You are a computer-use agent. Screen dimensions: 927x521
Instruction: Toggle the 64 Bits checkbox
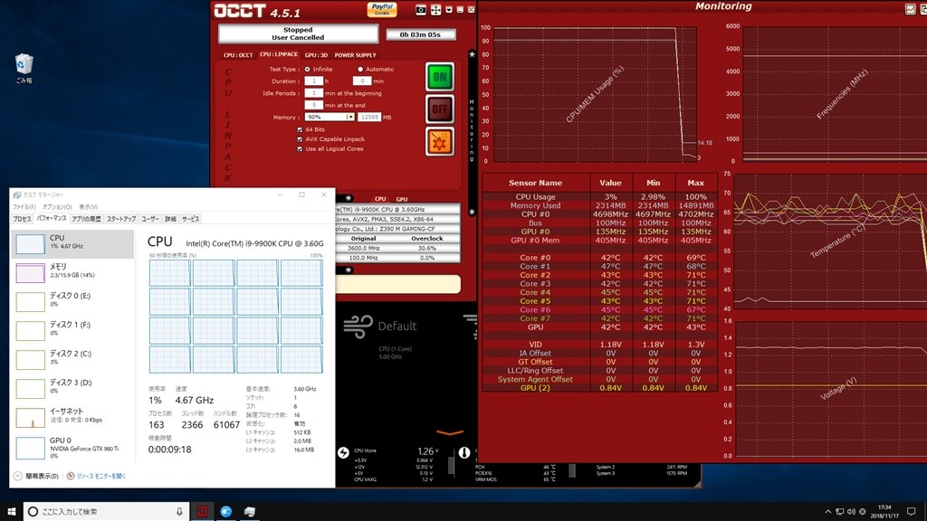click(x=300, y=129)
